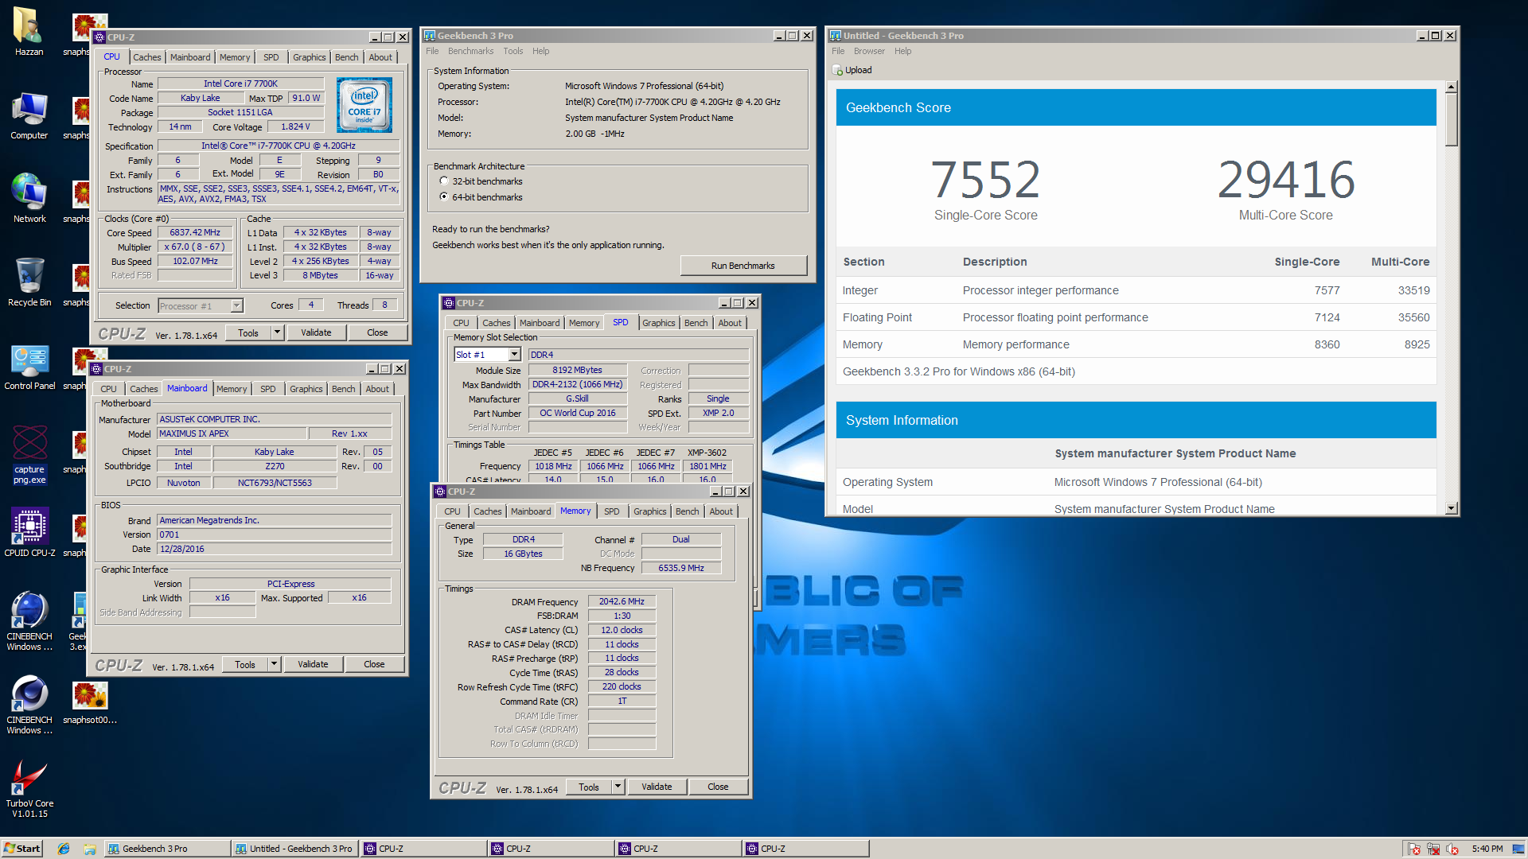Image resolution: width=1528 pixels, height=859 pixels.
Task: Switch to Bench tab in top CPU-Z window
Action: pos(346,57)
